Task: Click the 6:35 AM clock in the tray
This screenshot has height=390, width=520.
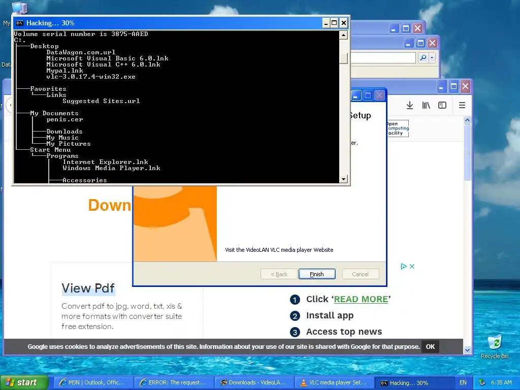Action: (x=501, y=382)
